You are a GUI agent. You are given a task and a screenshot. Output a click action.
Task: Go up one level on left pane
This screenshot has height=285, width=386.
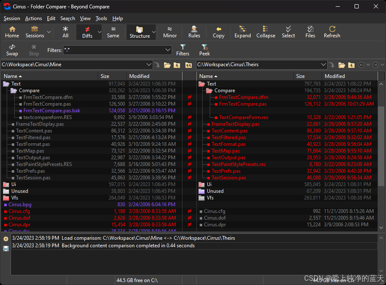[x=177, y=65]
